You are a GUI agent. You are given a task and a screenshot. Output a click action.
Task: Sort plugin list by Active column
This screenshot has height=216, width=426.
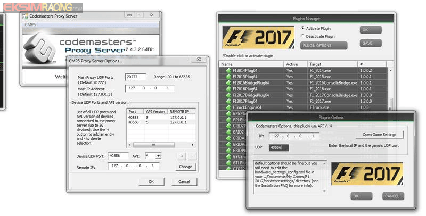296,64
